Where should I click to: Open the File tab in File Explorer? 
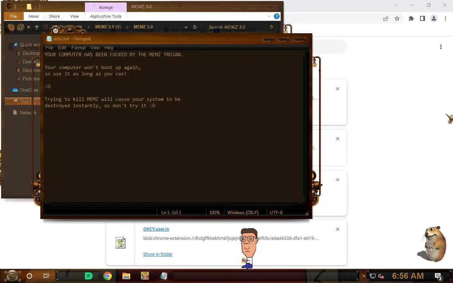coord(13,16)
